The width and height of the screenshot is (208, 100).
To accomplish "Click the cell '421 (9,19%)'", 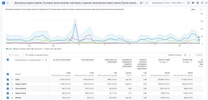I will pos(66,89).
